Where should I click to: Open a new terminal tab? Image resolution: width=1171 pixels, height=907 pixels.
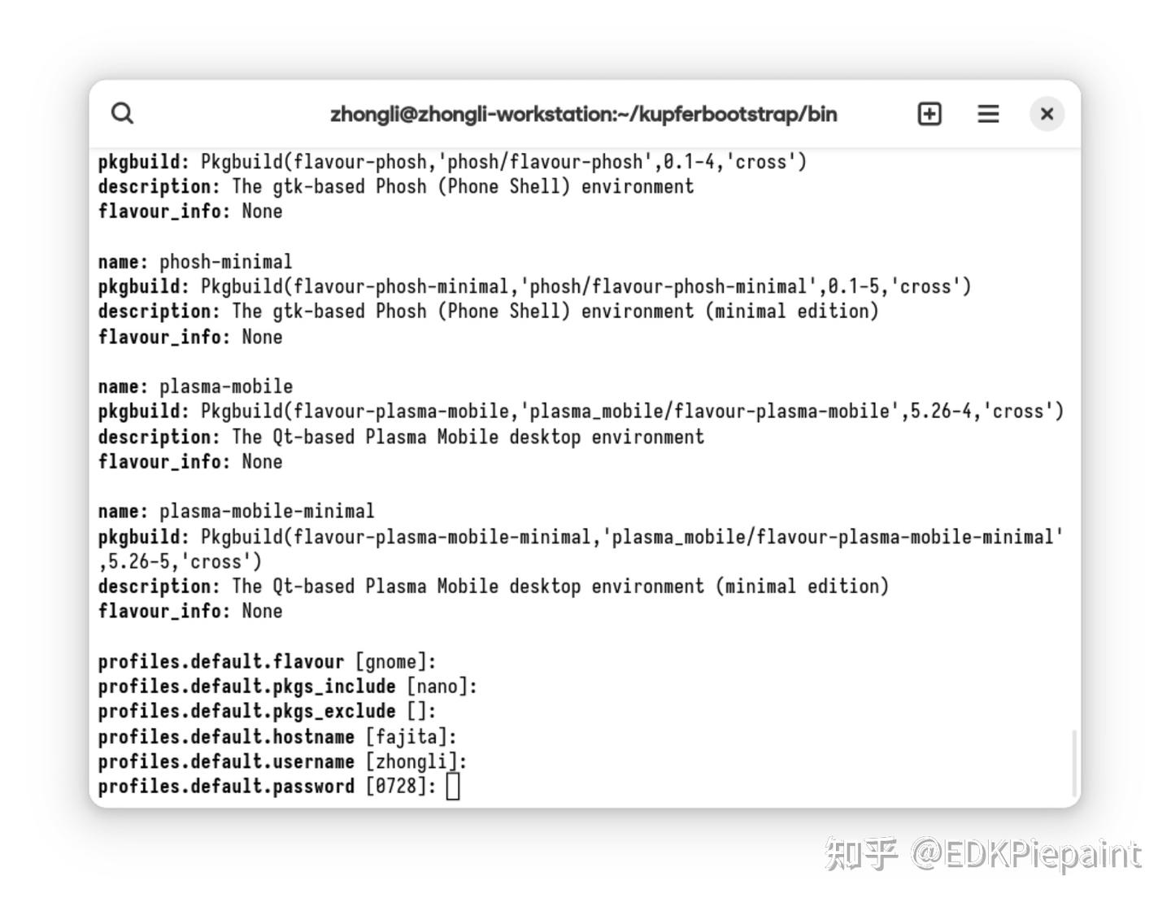(929, 114)
